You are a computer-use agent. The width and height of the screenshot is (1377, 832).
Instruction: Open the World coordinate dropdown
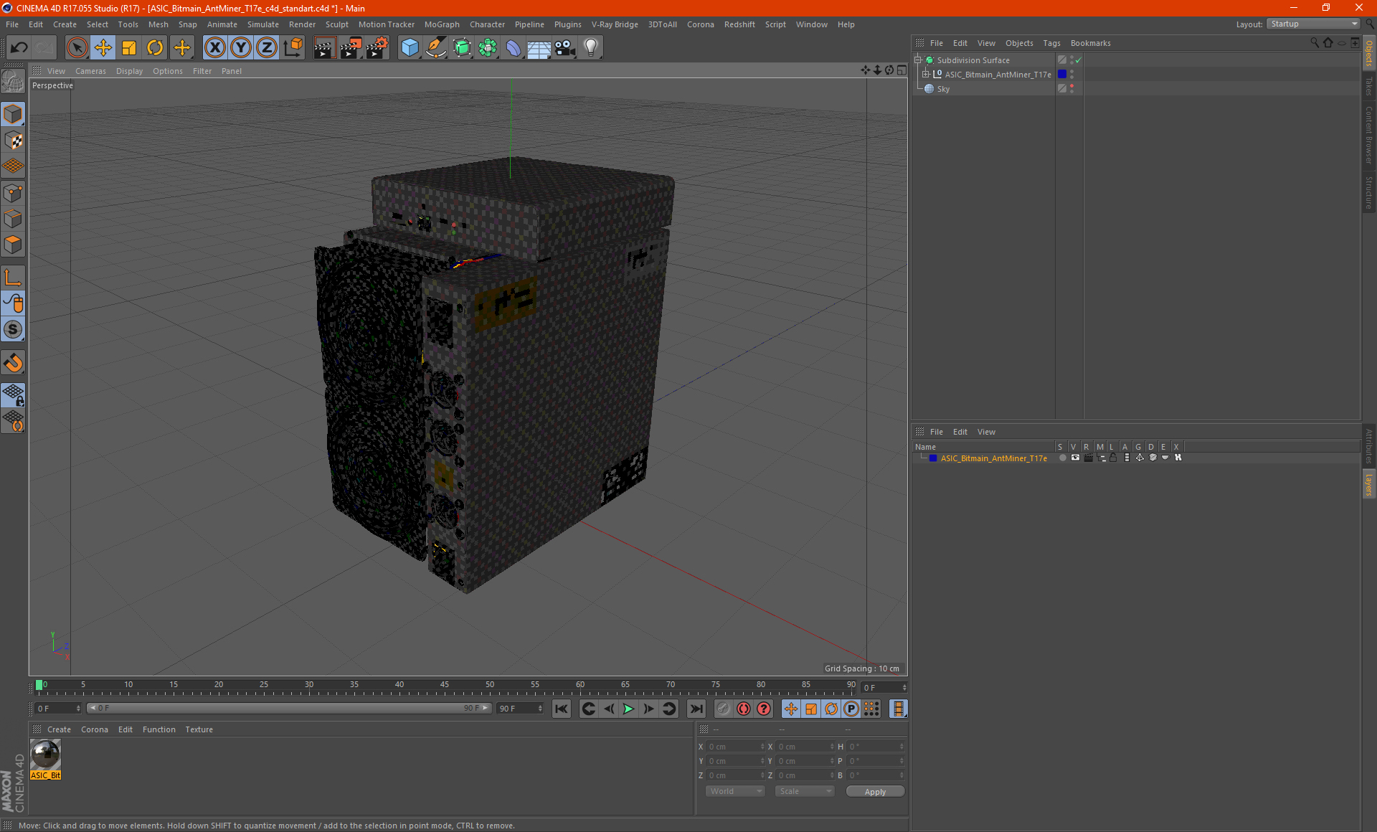(736, 791)
